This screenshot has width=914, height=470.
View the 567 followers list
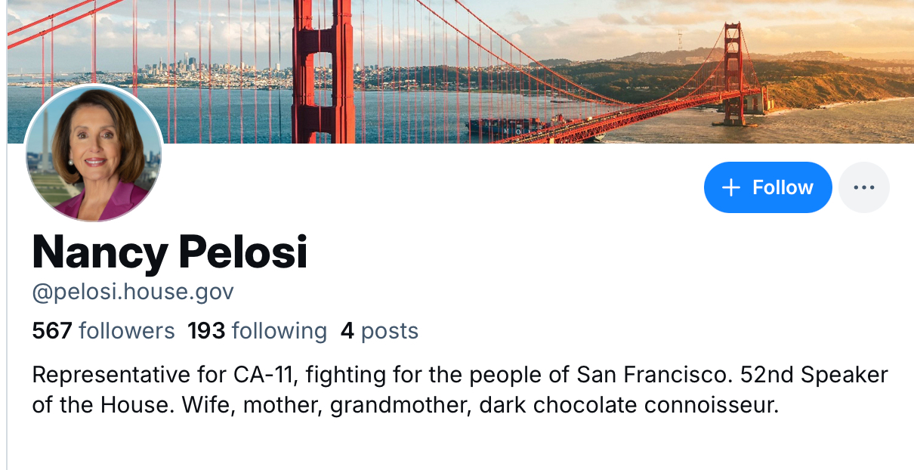(103, 331)
